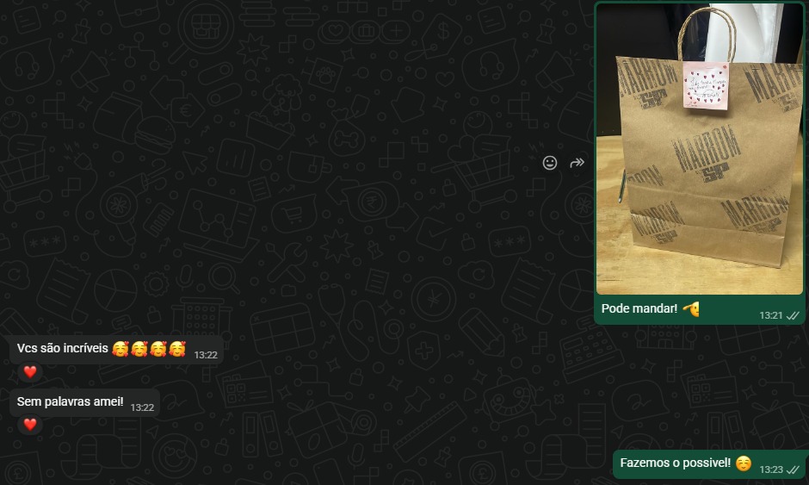Click the 13:23 timestamp on last message

tap(771, 469)
